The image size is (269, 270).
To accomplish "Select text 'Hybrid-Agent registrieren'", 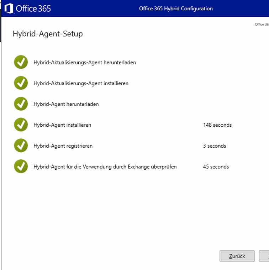I will tap(63, 146).
